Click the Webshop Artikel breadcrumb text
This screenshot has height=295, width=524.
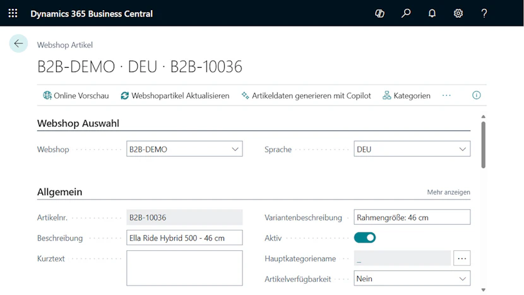click(65, 45)
